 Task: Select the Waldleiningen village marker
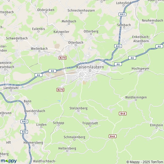[x=136, y=100]
